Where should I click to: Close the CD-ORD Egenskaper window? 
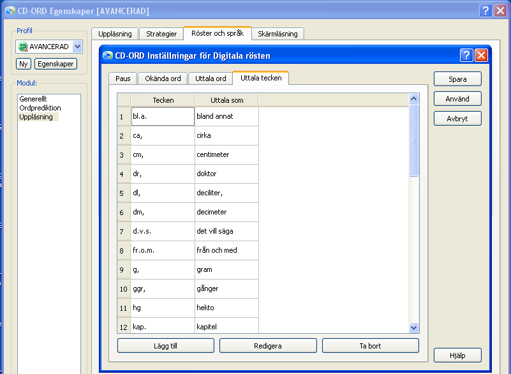(x=500, y=11)
